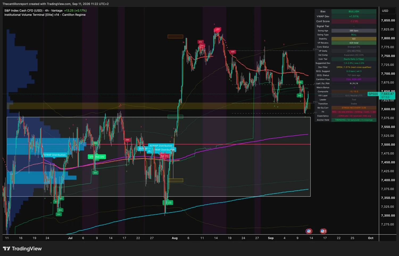The height and width of the screenshot is (256, 399).
Task: Click the Jul label on the time axis
Action: [x=70, y=238]
